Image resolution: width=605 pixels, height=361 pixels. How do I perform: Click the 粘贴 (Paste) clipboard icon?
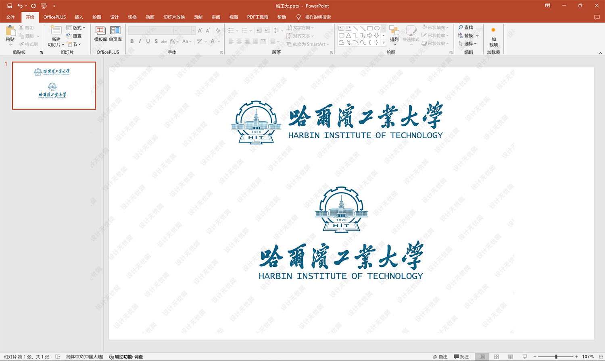point(10,31)
